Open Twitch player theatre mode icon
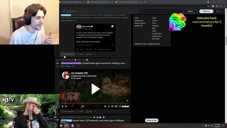Screen dimensions: 227x128 point(116,106)
